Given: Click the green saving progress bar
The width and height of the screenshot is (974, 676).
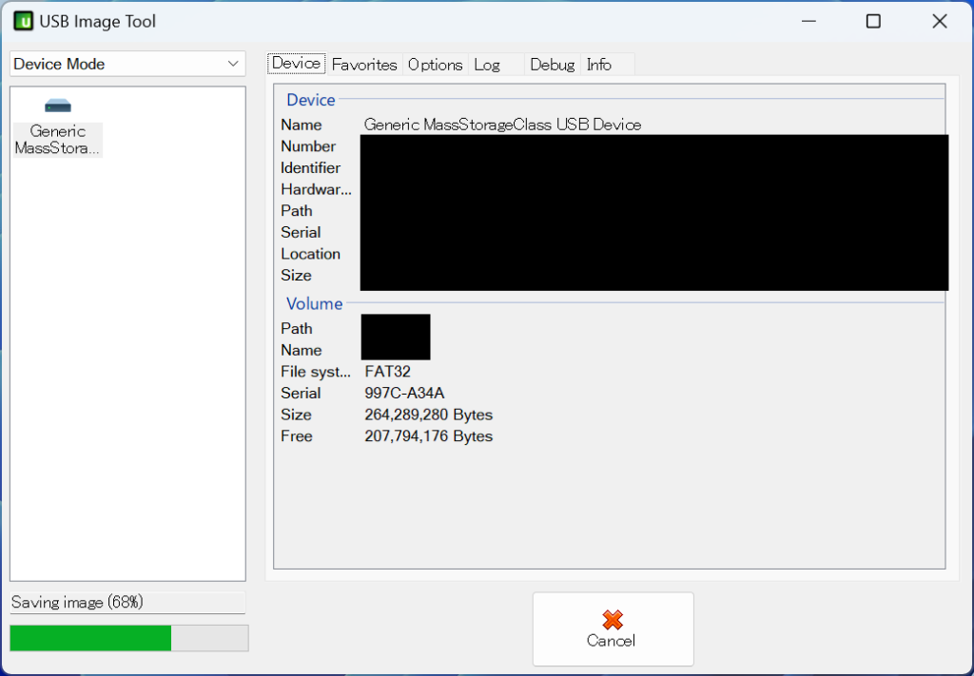Looking at the screenshot, I should (x=128, y=638).
